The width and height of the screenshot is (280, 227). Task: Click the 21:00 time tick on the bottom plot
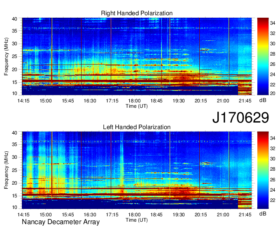click(x=223, y=215)
